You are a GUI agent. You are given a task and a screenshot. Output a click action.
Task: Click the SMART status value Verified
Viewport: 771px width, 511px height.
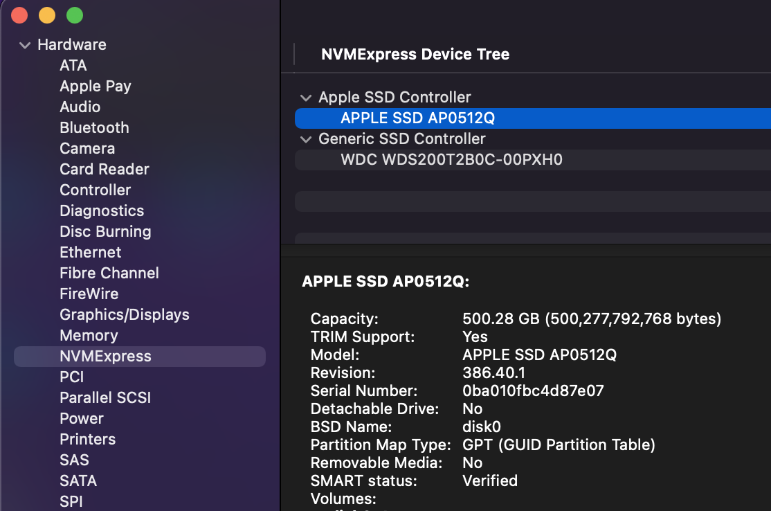[x=490, y=481]
